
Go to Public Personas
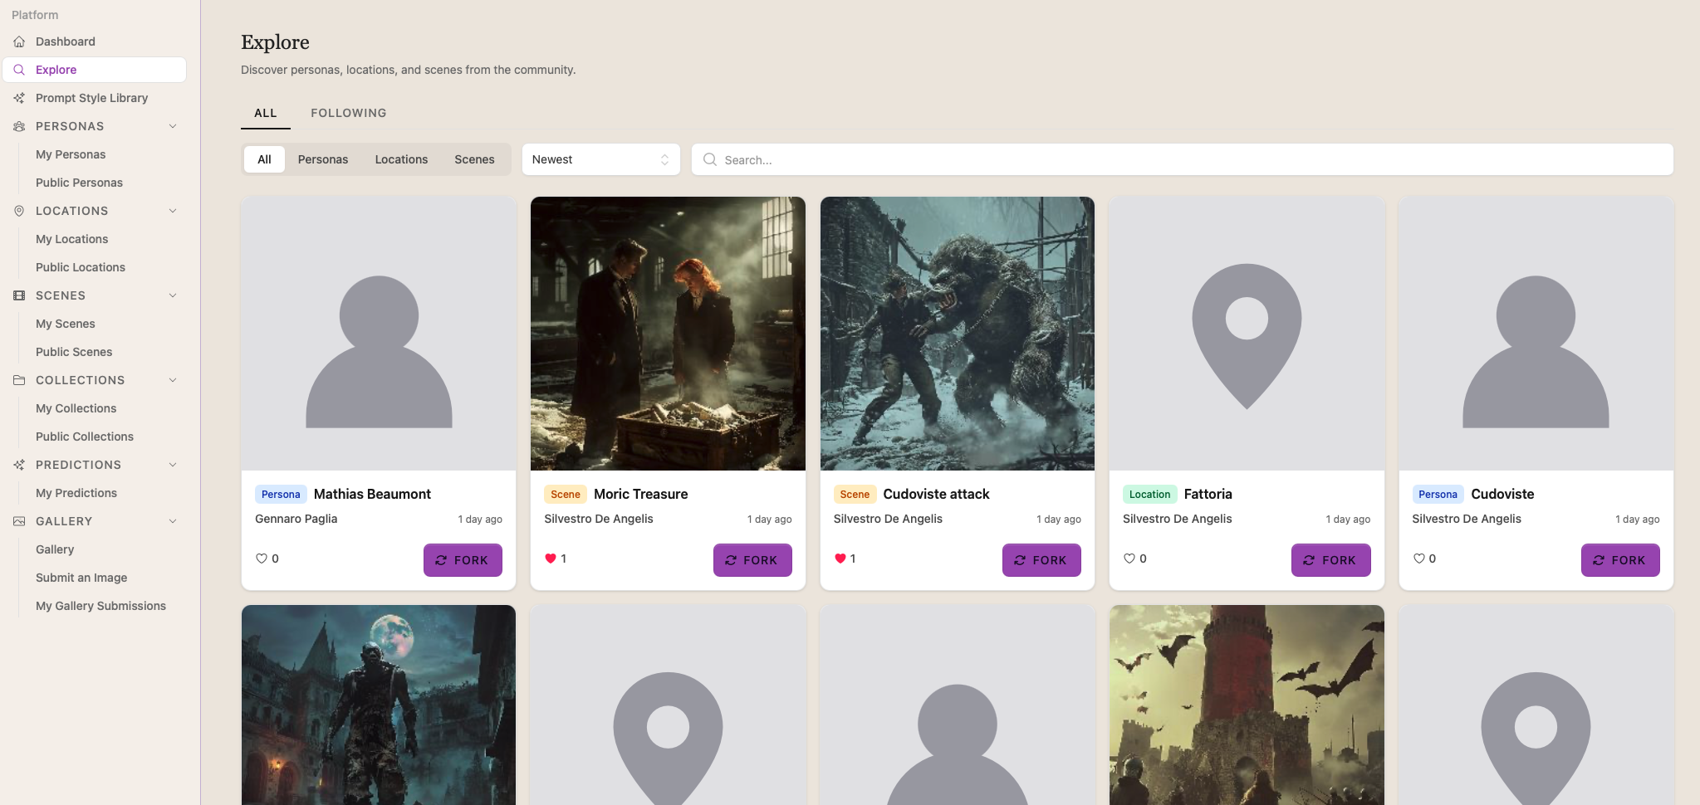(79, 183)
